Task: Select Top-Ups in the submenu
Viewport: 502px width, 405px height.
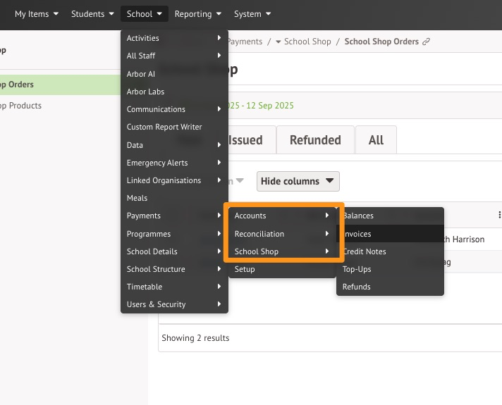Action: coord(357,269)
